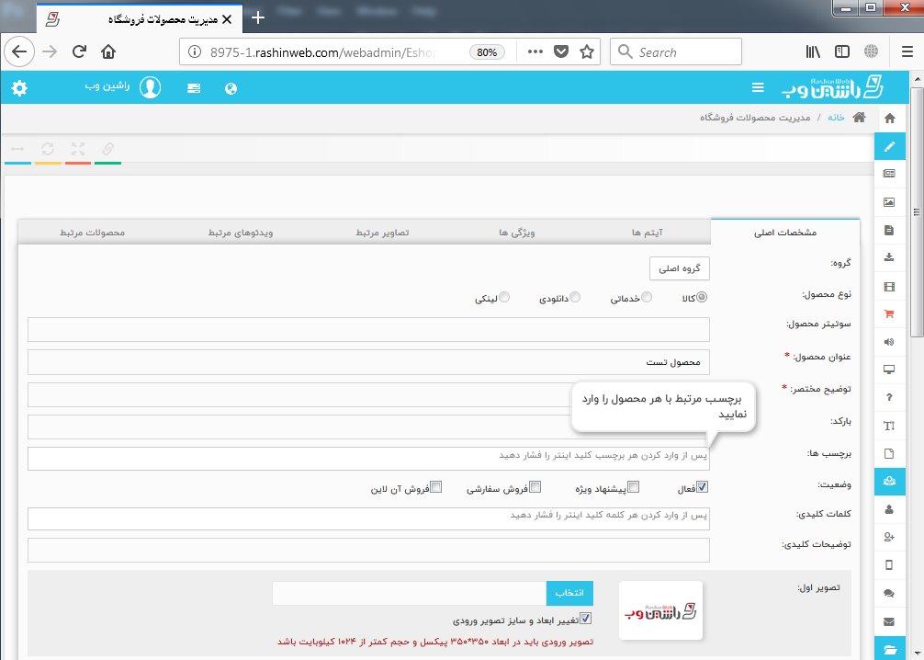Click the browser back button
This screenshot has height=660, width=924.
[x=19, y=51]
